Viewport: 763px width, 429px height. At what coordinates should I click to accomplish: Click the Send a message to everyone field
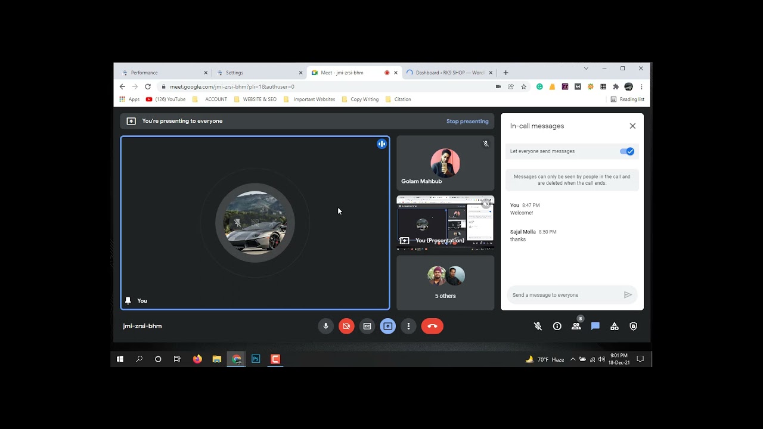coord(563,295)
